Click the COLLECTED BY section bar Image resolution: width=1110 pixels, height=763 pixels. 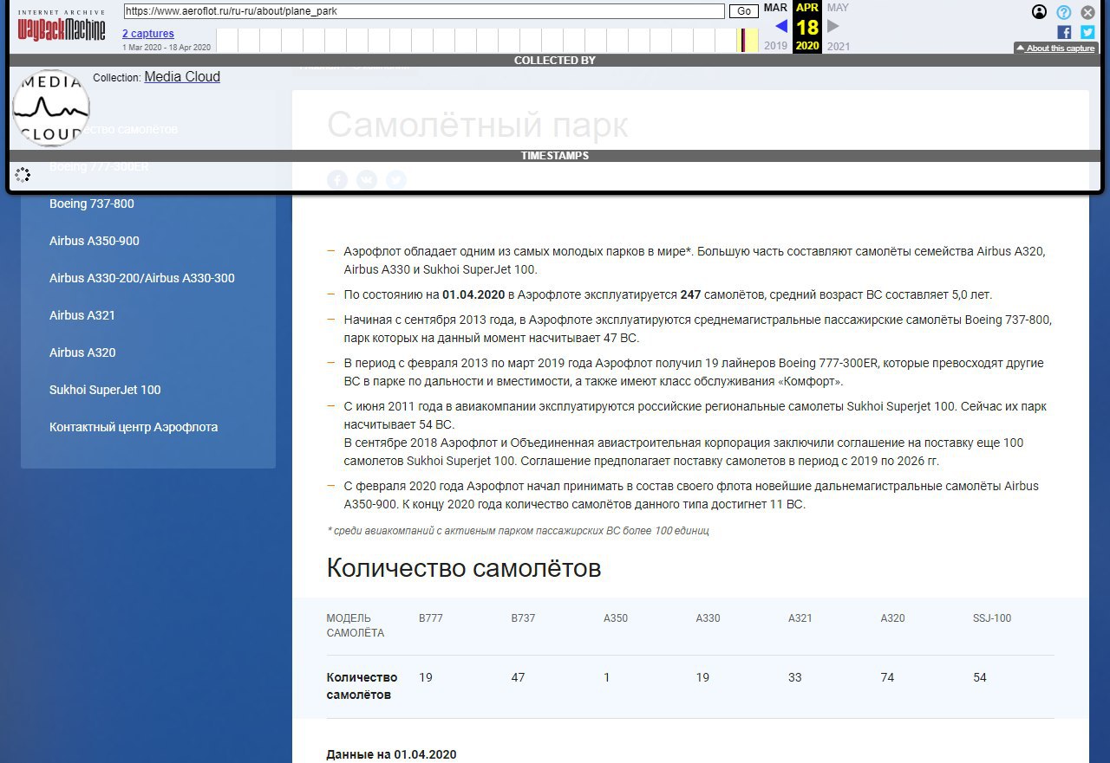click(x=555, y=61)
